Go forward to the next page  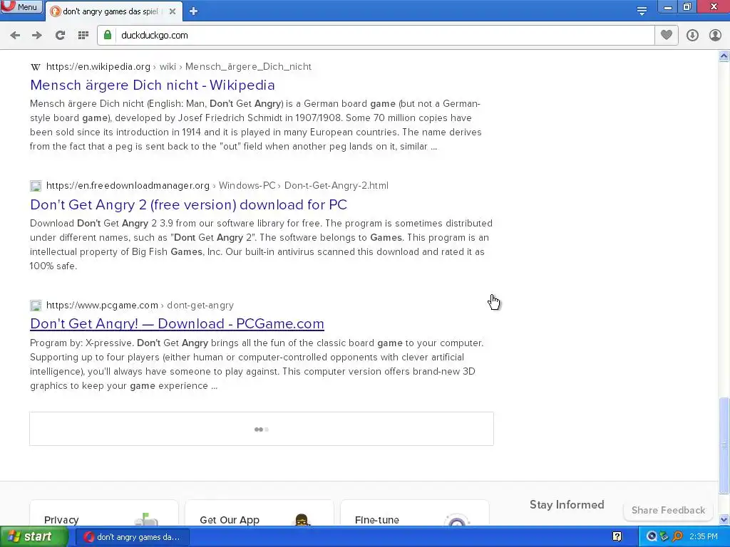click(37, 36)
